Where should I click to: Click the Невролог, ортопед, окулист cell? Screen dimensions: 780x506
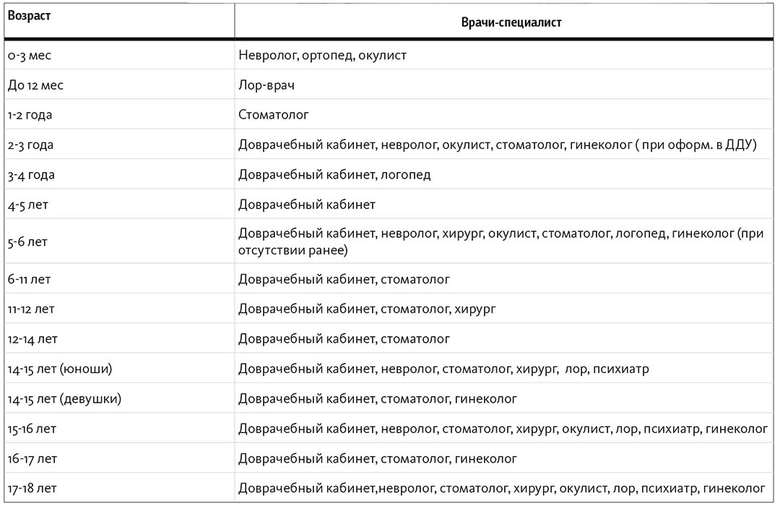504,55
